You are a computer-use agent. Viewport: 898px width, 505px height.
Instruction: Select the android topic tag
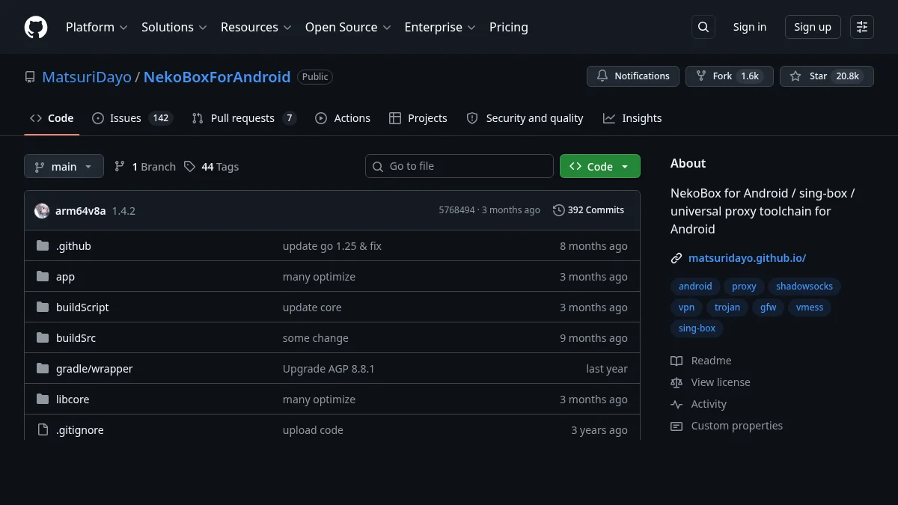tap(695, 287)
